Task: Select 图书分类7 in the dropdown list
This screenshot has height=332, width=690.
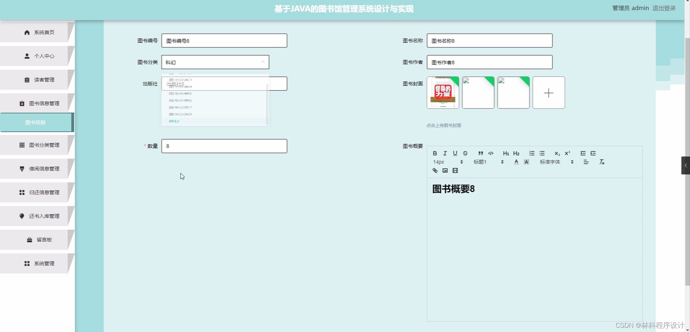Action: (214, 107)
